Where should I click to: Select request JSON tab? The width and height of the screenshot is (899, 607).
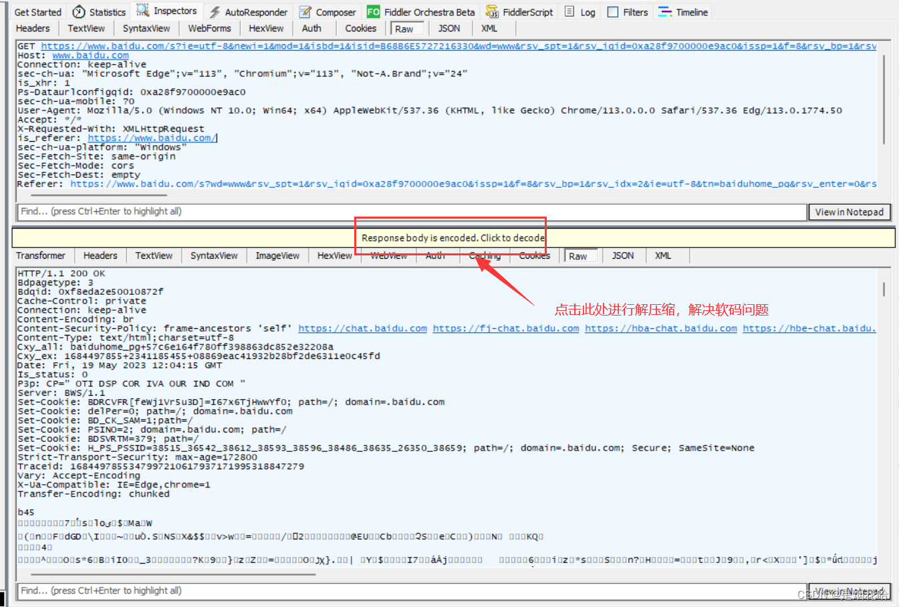(x=449, y=28)
